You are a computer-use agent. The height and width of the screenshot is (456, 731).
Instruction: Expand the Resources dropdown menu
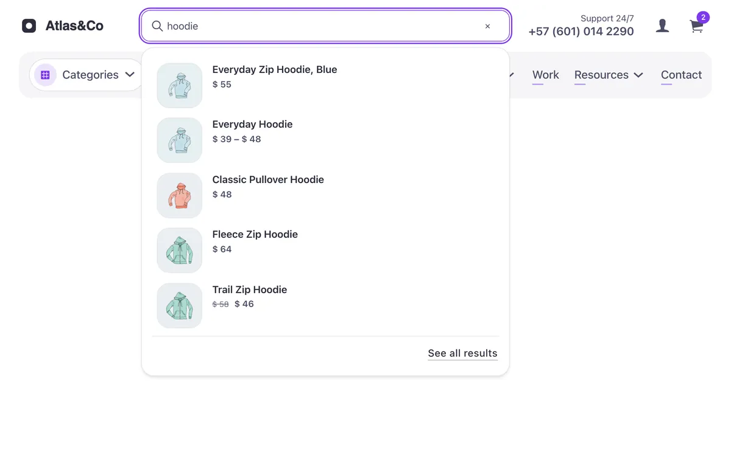pyautogui.click(x=609, y=75)
